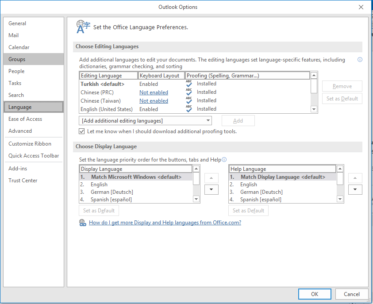
Task: Open the Customize Ribbon category
Action: pyautogui.click(x=34, y=144)
